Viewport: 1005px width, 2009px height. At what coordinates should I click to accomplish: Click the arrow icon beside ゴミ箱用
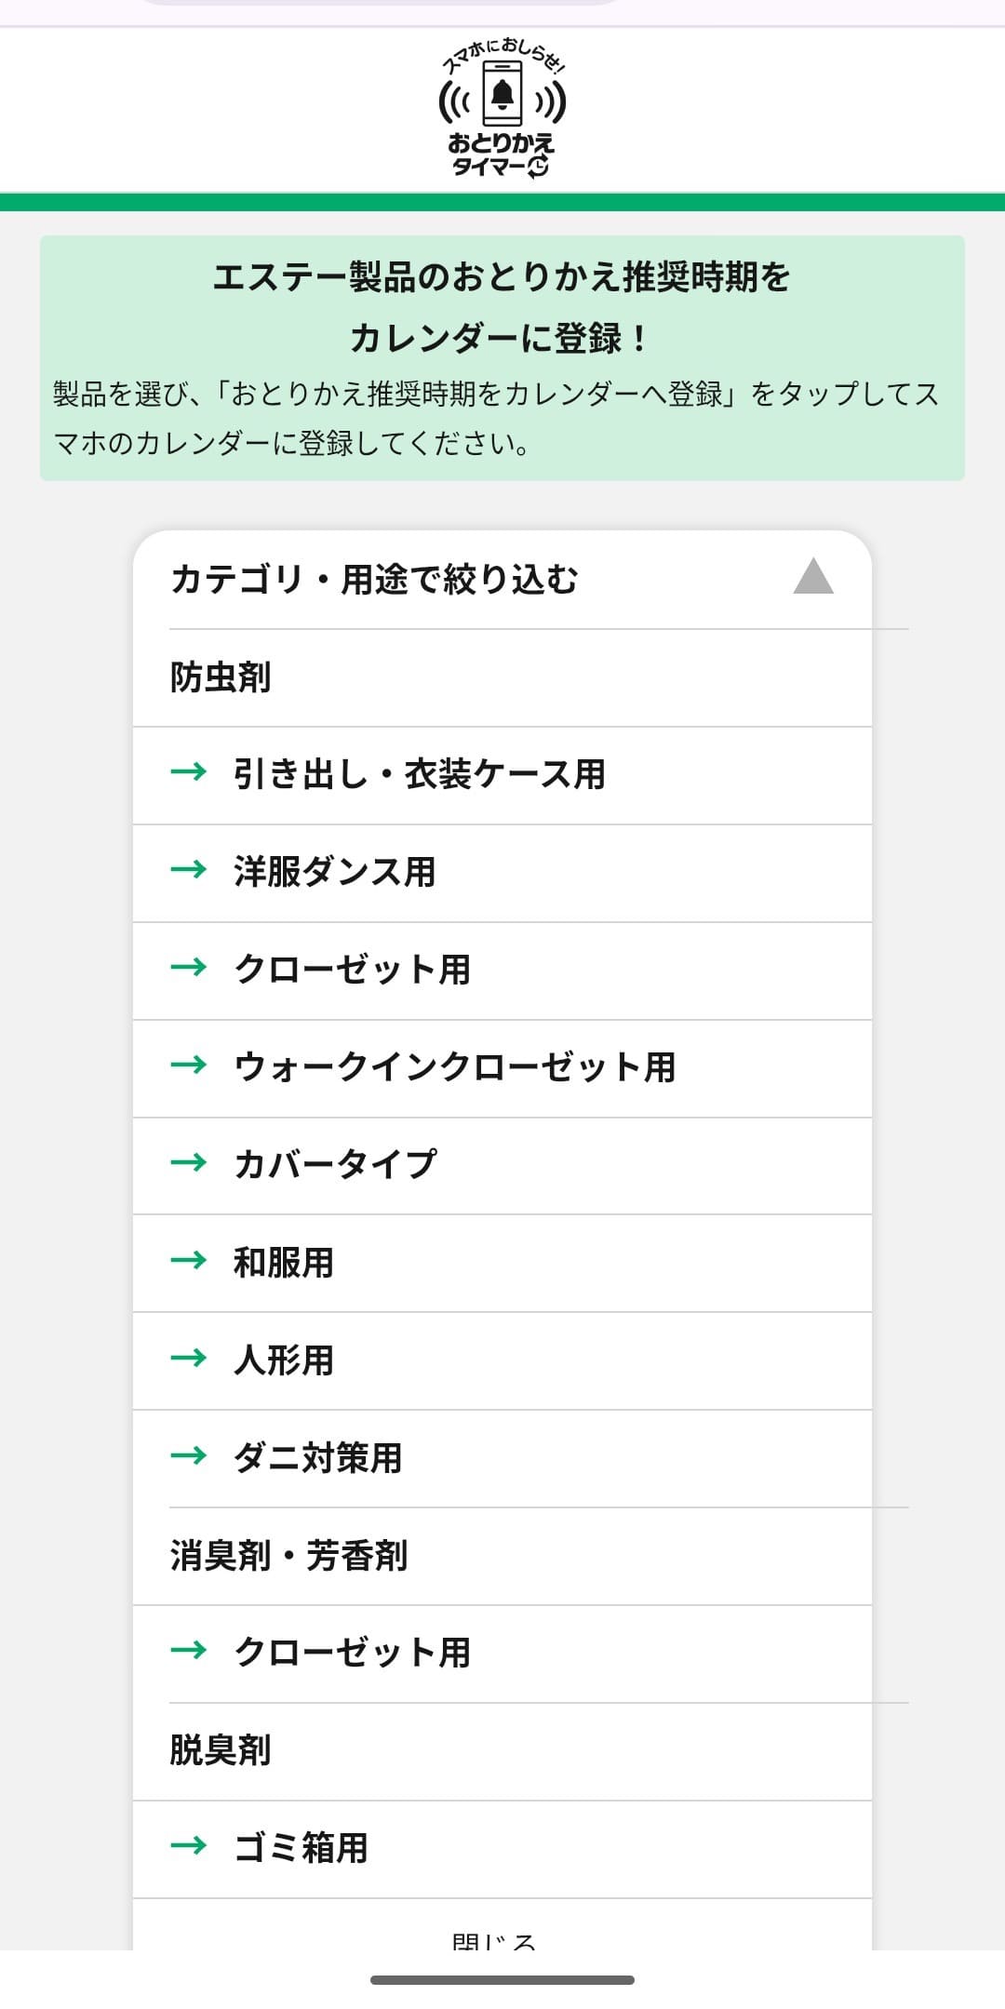click(x=189, y=1846)
